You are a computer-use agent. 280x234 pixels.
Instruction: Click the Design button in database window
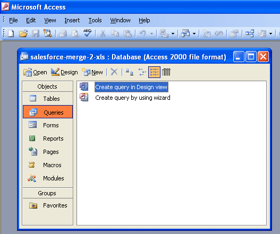click(x=64, y=72)
